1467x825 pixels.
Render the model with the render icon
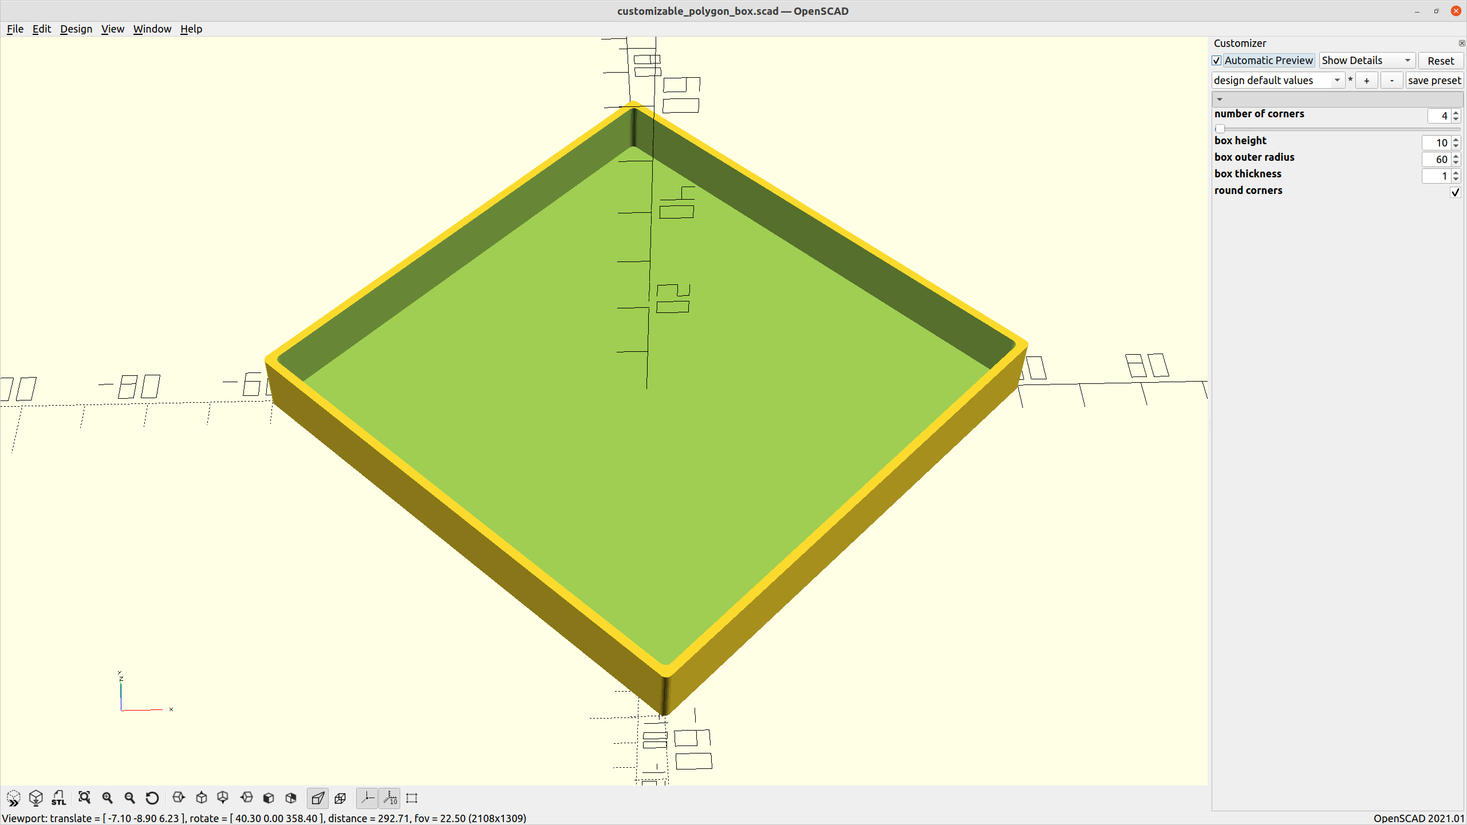click(x=36, y=798)
